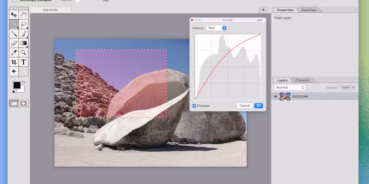Select the Hand tool
Viewport: 369px width, 184px height.
(23, 15)
